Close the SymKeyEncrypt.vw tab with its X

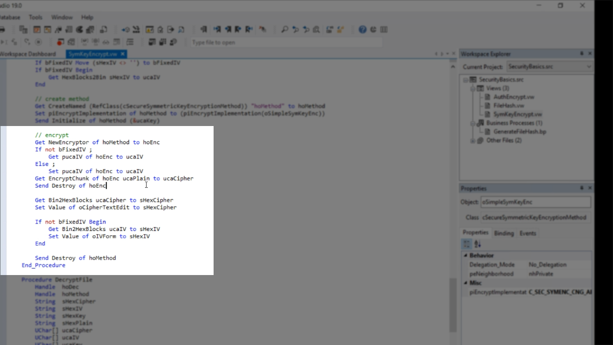123,54
